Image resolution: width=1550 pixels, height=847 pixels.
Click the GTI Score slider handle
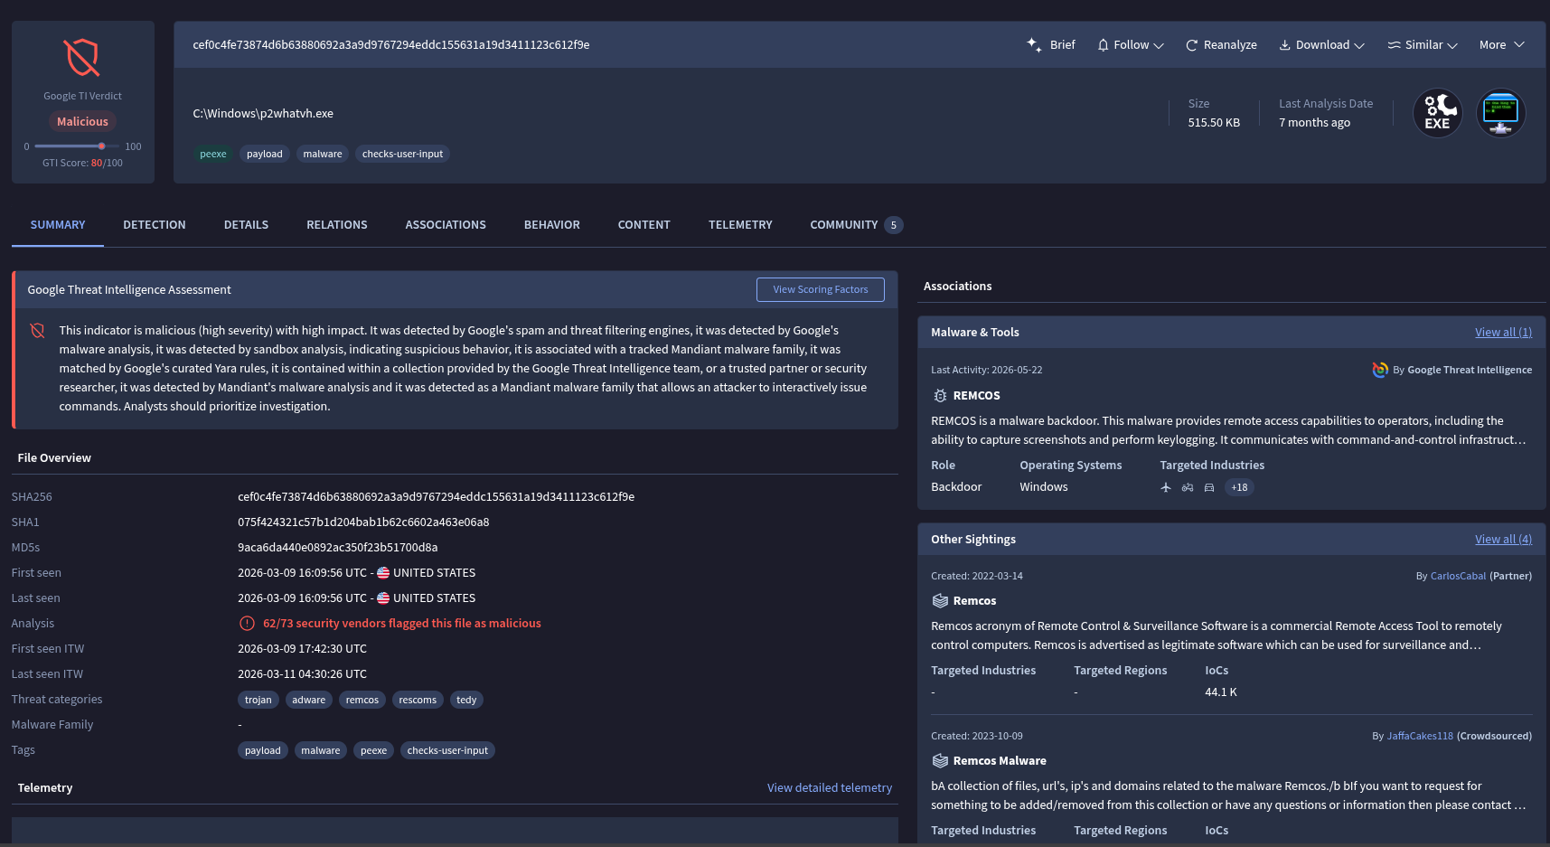tap(102, 146)
